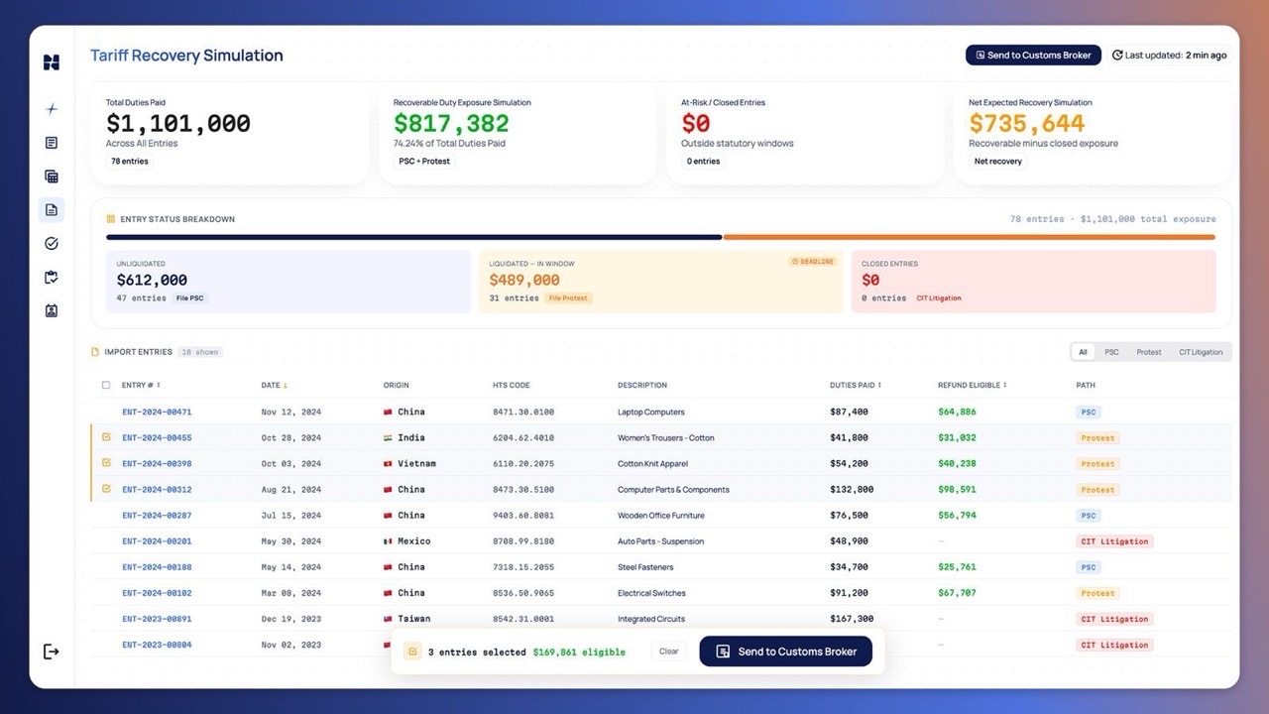Image resolution: width=1269 pixels, height=714 pixels.
Task: Sort by the Entry # column
Action: [141, 385]
